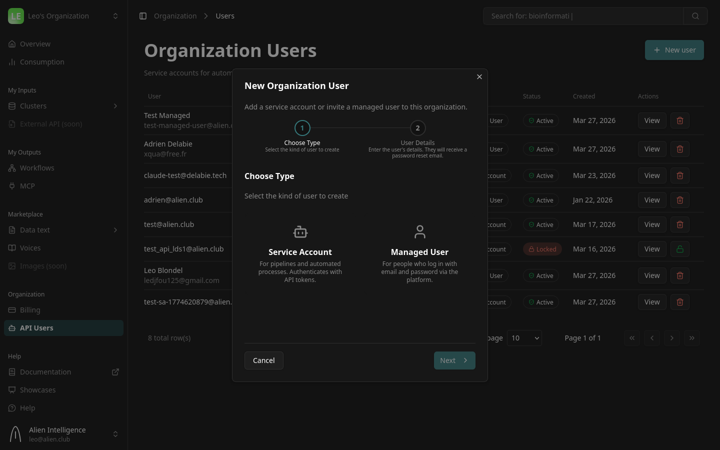720x450 pixels.
Task: Open the rows per page dropdown
Action: 524,338
